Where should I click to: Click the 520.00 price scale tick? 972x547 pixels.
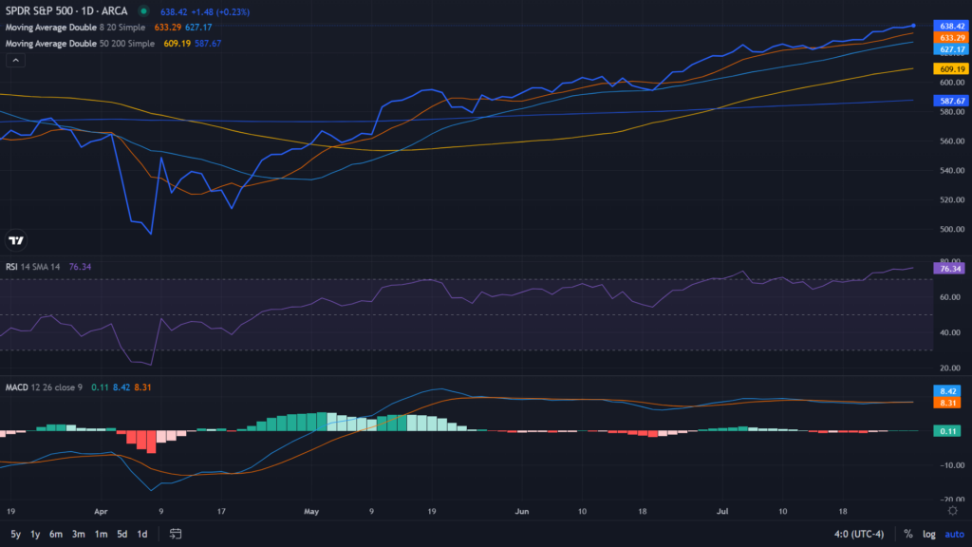click(x=952, y=199)
